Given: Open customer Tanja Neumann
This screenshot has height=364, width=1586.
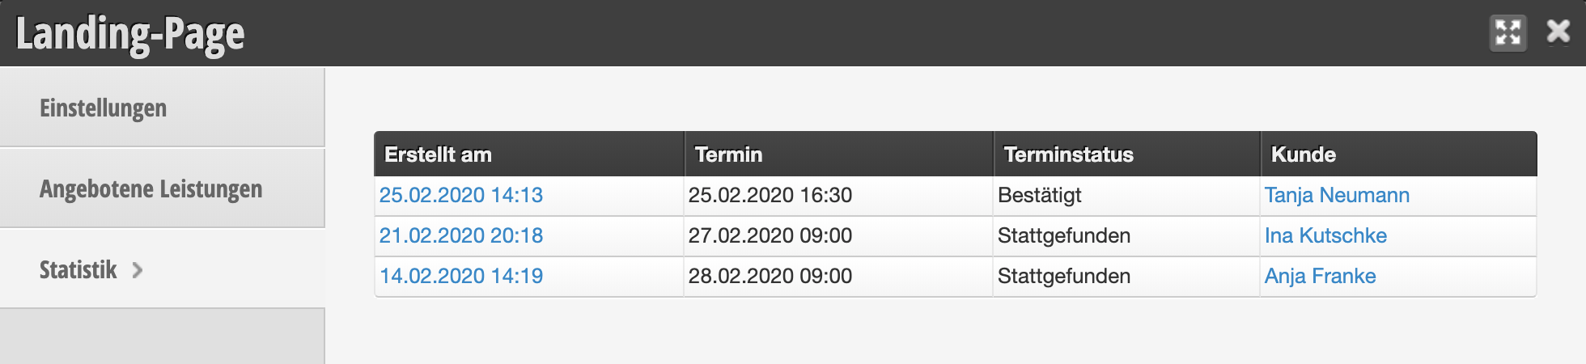Looking at the screenshot, I should point(1337,195).
